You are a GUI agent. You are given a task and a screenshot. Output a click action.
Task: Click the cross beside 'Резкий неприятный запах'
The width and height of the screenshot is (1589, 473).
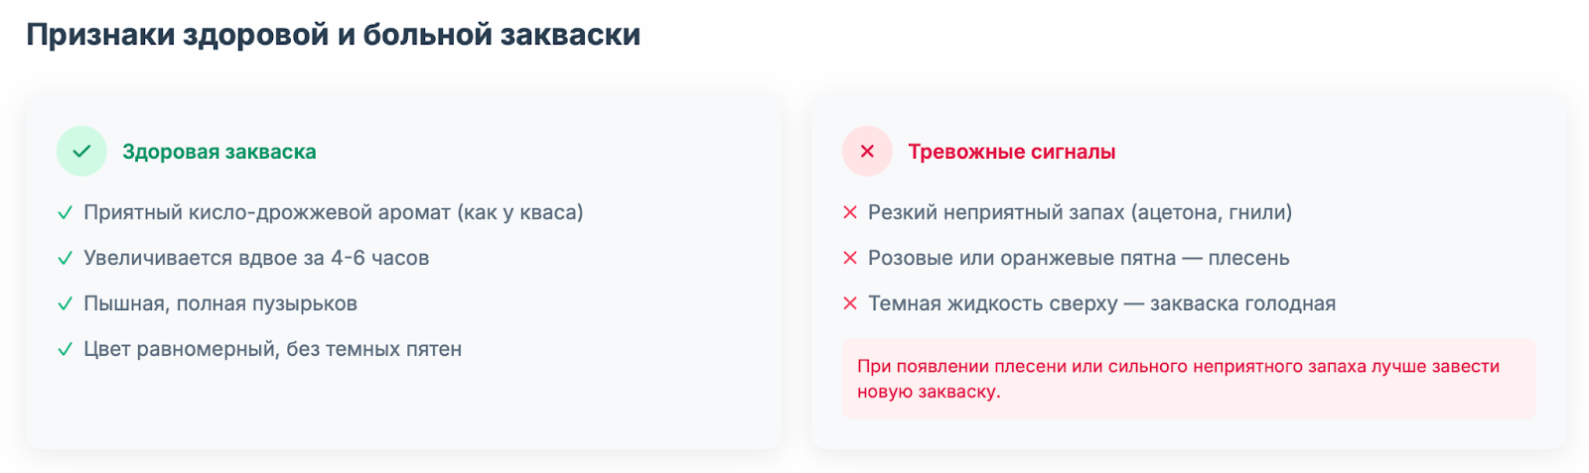coord(850,212)
